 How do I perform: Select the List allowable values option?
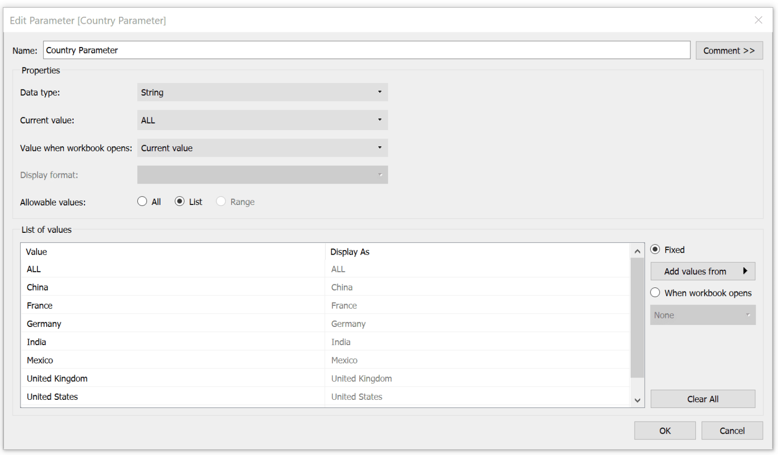(180, 201)
